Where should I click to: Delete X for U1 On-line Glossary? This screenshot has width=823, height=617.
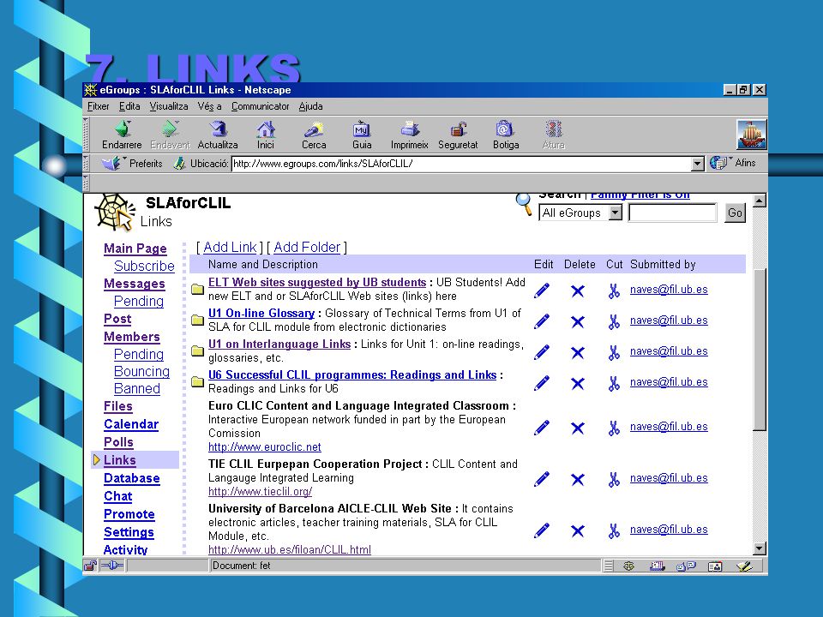pyautogui.click(x=577, y=321)
